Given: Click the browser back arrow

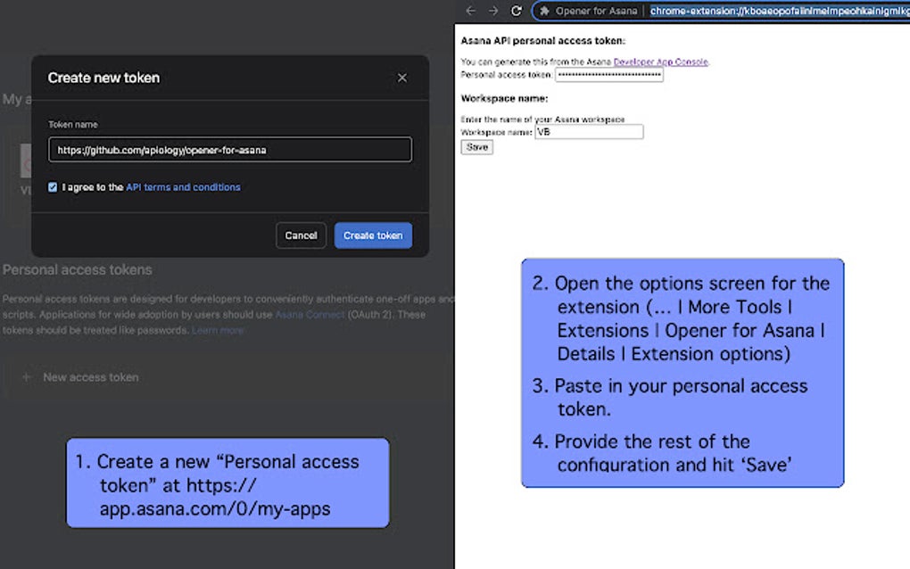Looking at the screenshot, I should (x=471, y=11).
